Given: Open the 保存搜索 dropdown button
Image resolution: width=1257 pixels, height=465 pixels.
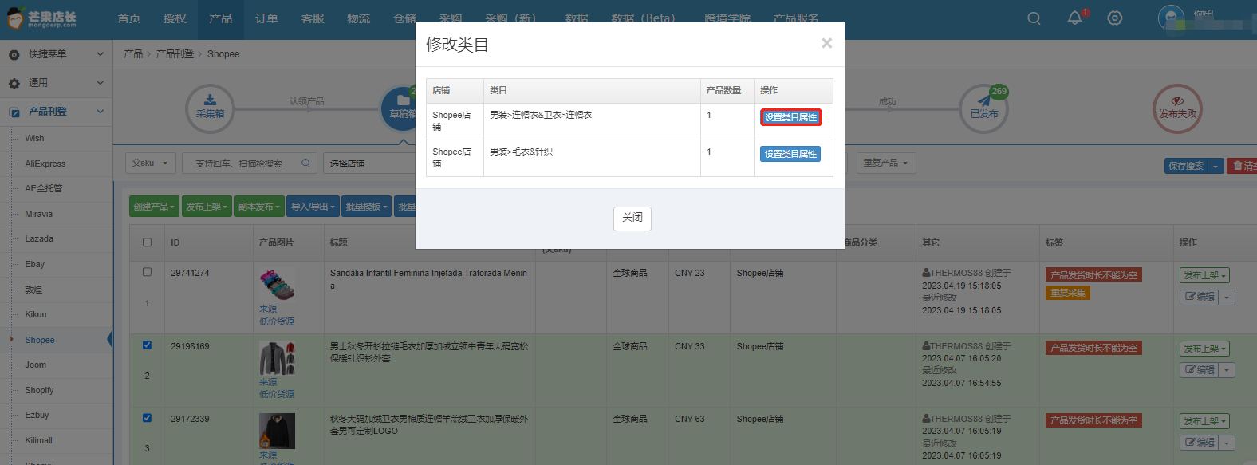Looking at the screenshot, I should (x=1193, y=166).
